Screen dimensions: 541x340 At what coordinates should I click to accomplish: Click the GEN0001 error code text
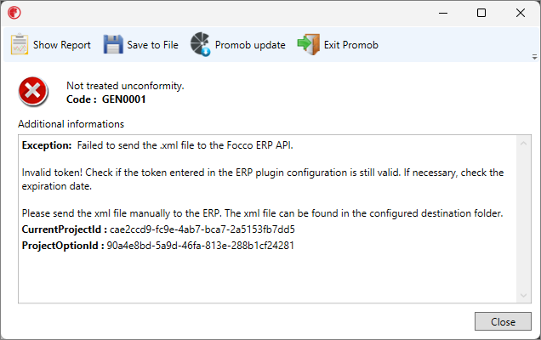pos(124,99)
